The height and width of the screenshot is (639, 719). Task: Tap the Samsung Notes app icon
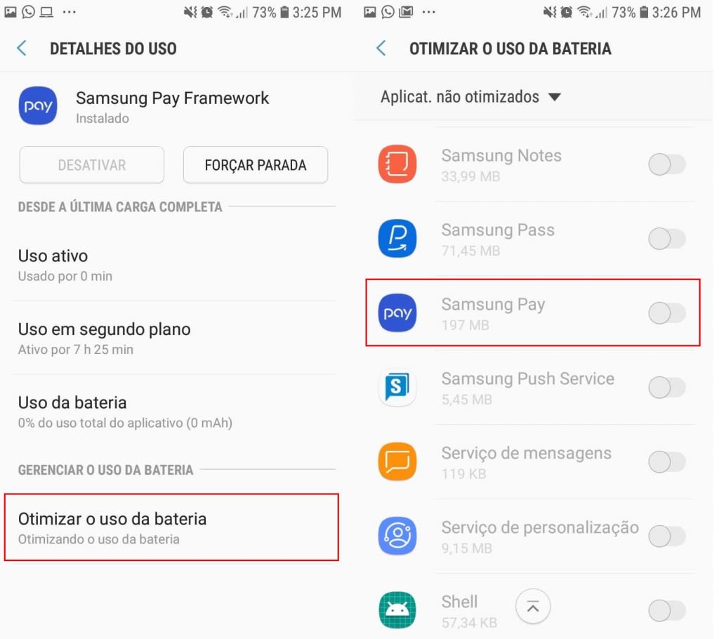(x=397, y=164)
